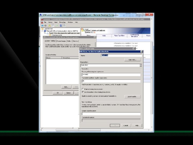
Task: Open the Help menu in console menu bar
Action: coord(76,22)
